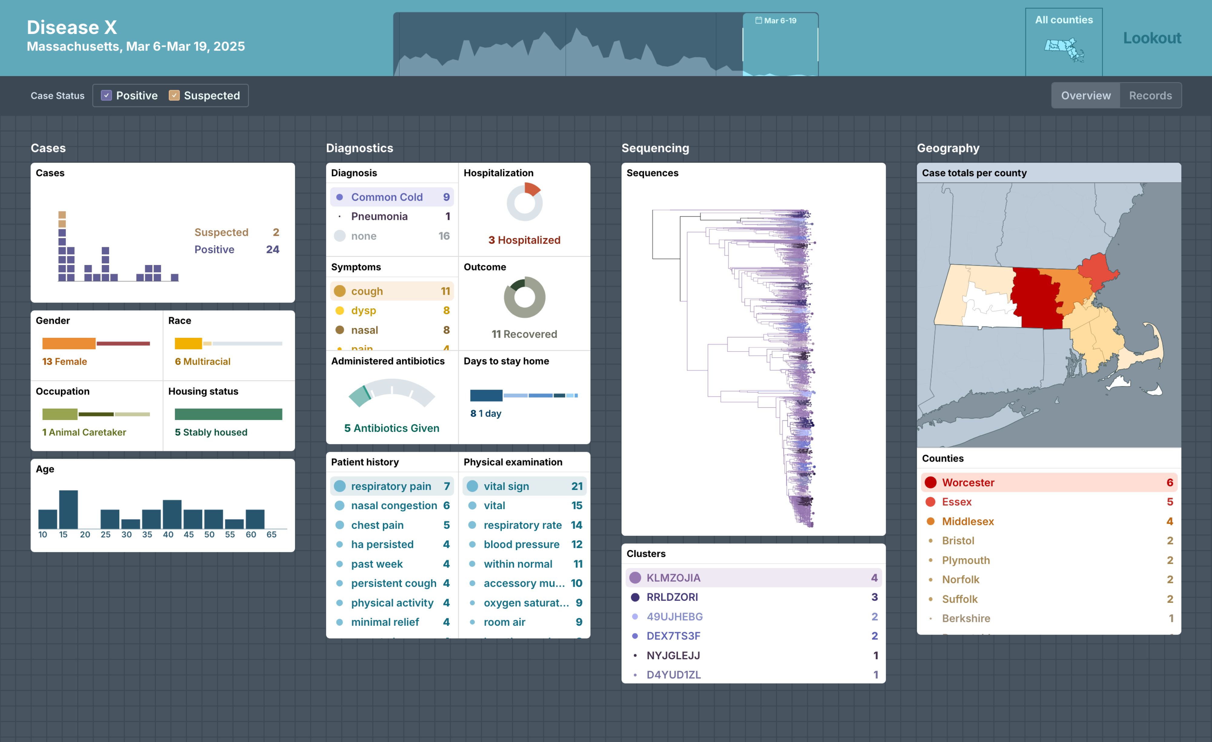The image size is (1212, 742).
Task: Select nasal congestion in Patient history
Action: click(x=392, y=505)
